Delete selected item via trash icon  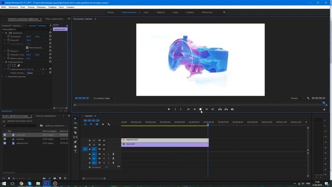(x=65, y=178)
